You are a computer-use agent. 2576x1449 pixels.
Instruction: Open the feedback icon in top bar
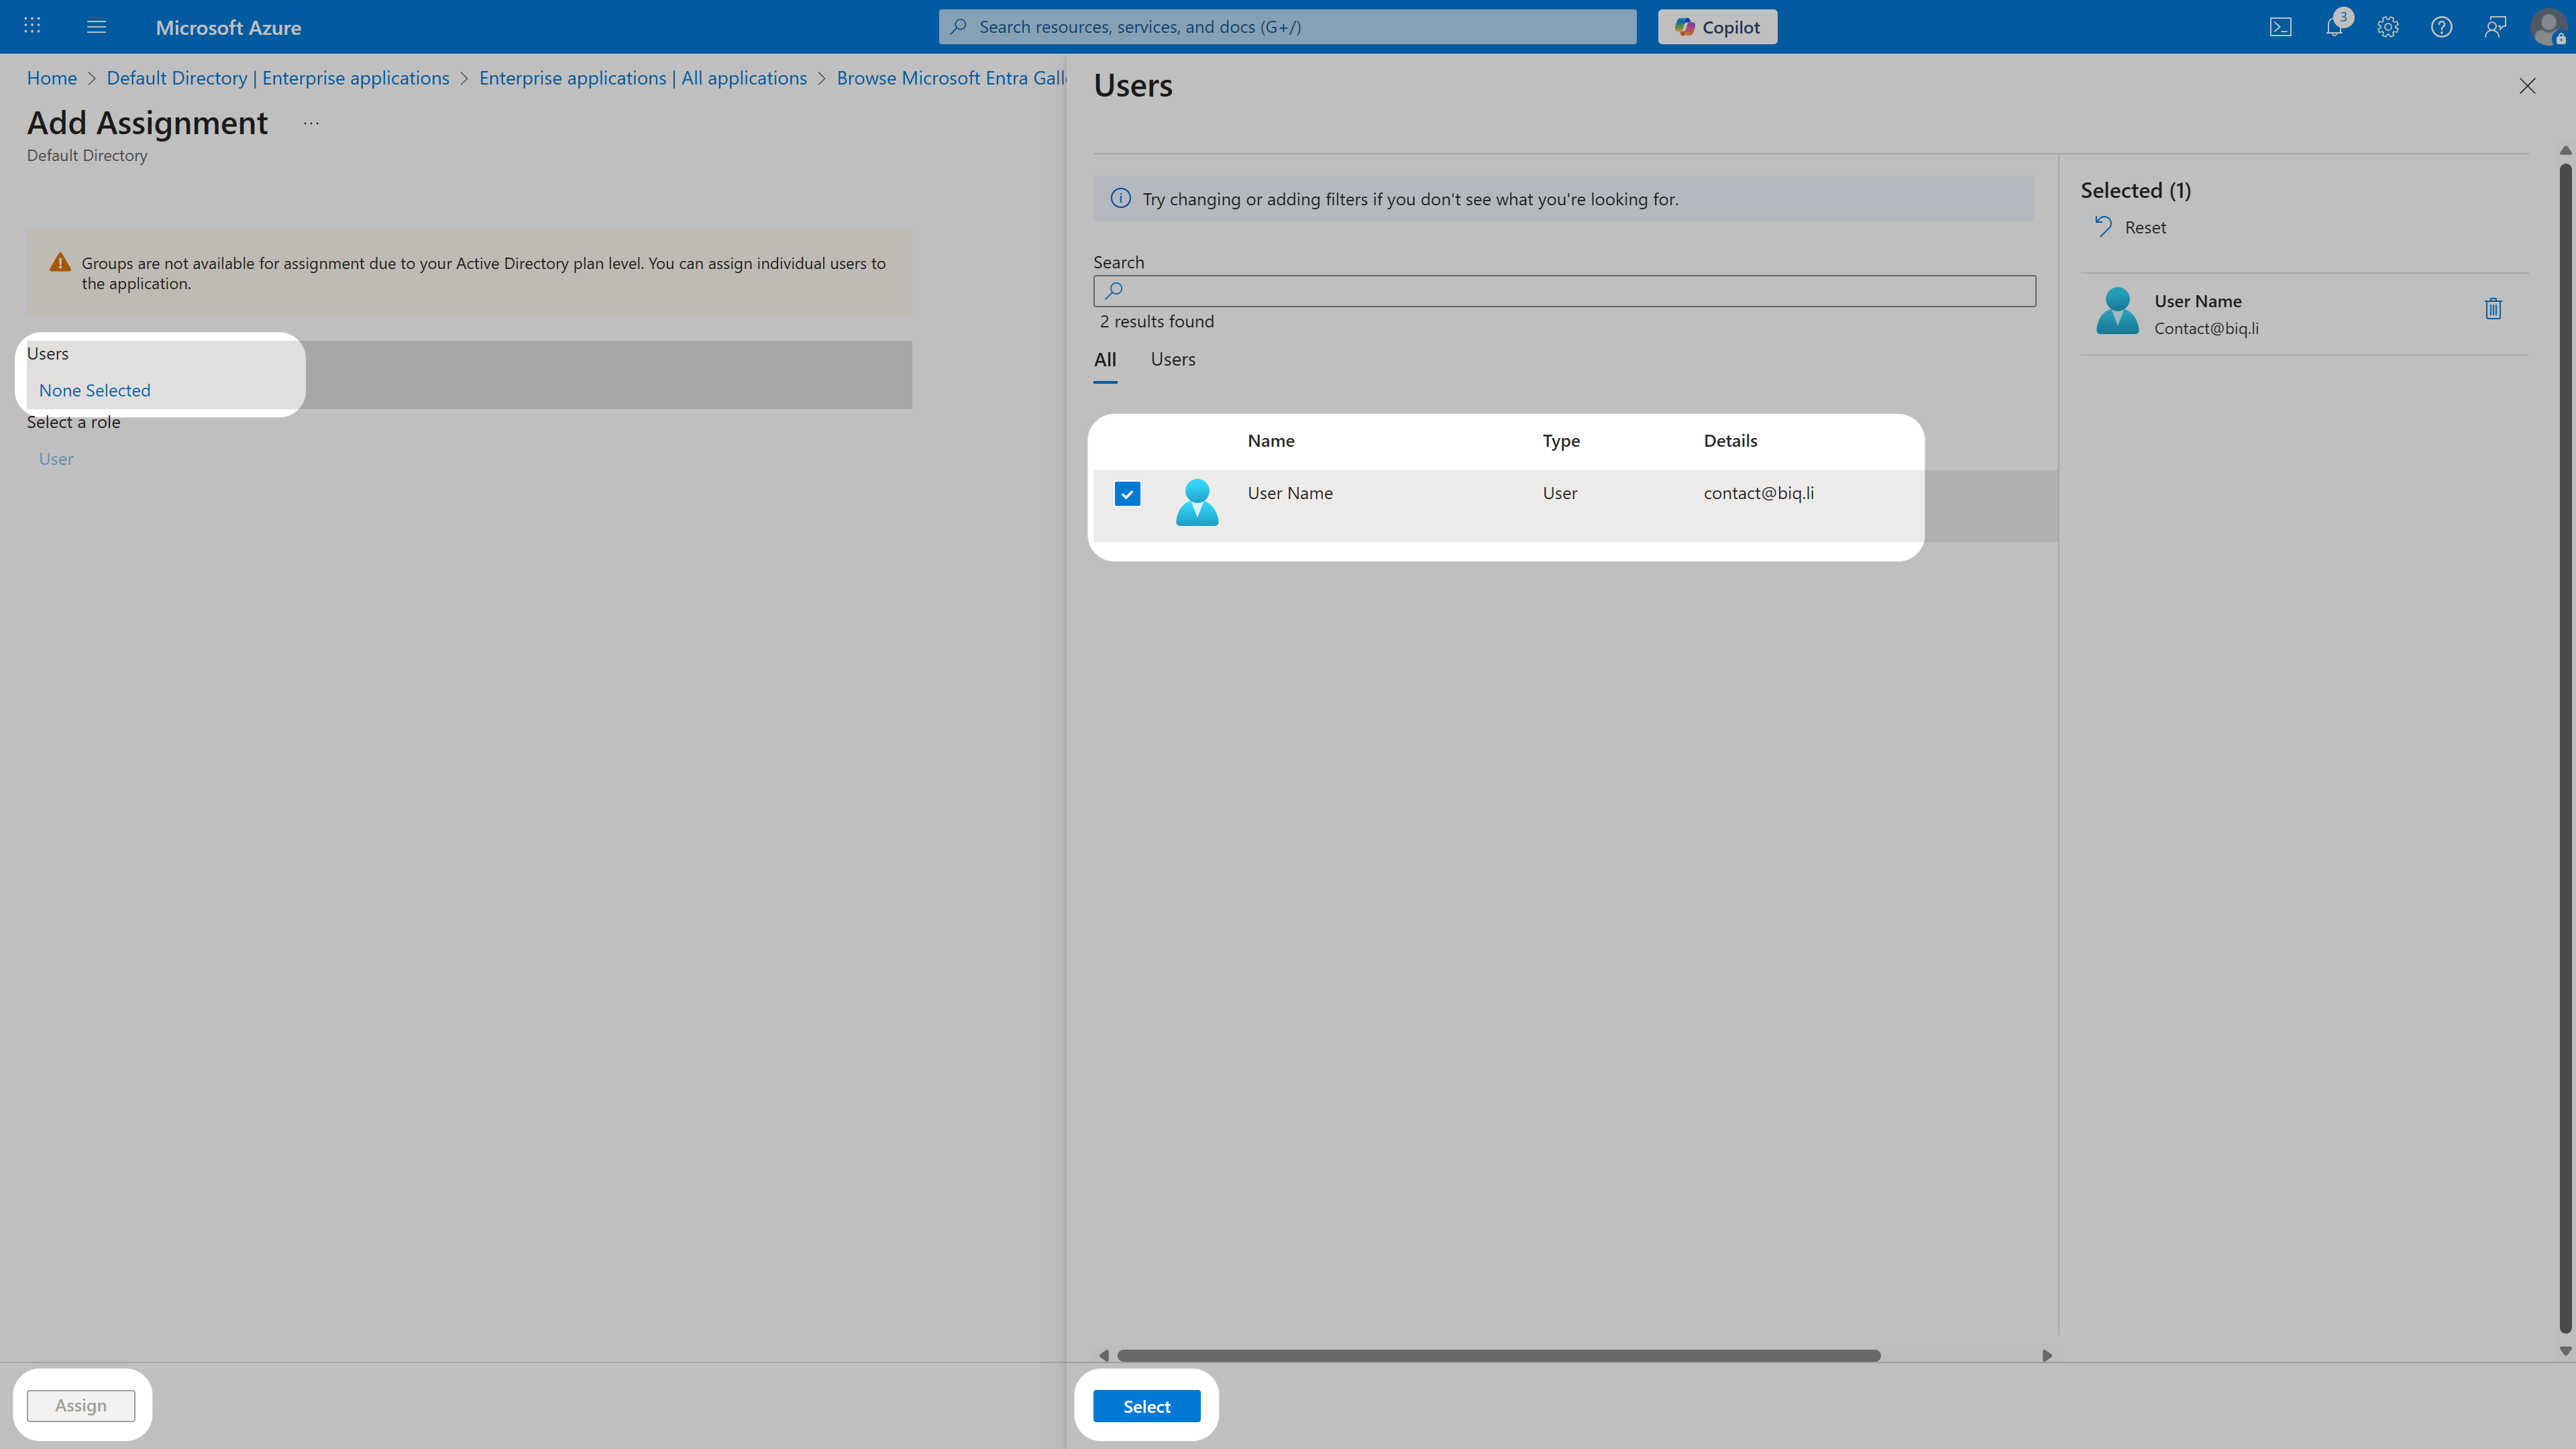[2495, 27]
